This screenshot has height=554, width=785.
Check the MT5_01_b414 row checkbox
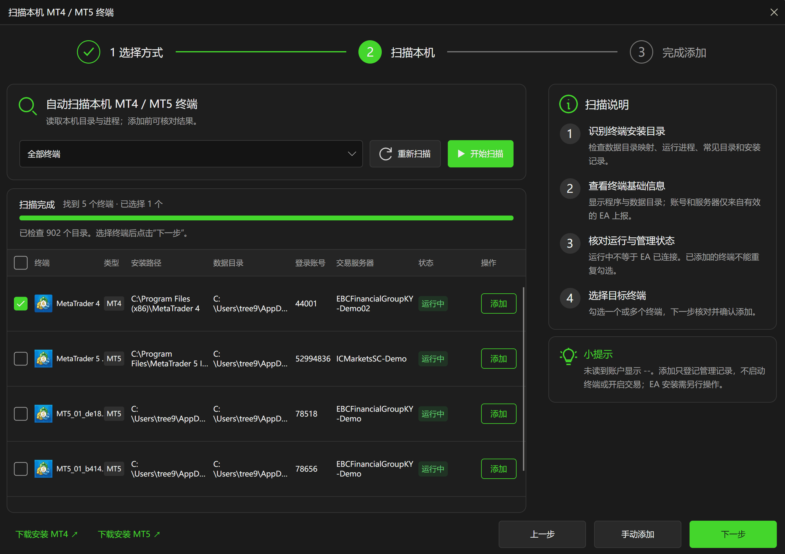coord(21,469)
